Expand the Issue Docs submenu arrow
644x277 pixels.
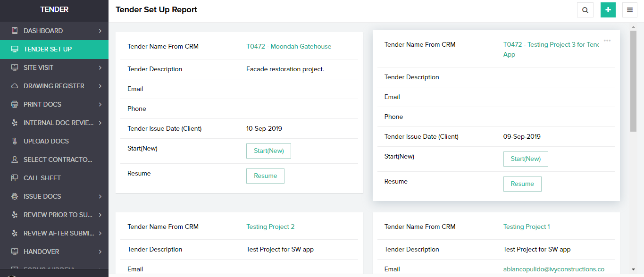point(100,196)
